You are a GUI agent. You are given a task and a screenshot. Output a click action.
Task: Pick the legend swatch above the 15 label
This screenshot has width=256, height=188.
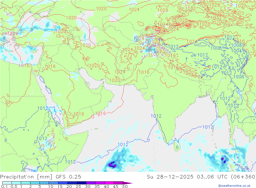(x=63, y=183)
